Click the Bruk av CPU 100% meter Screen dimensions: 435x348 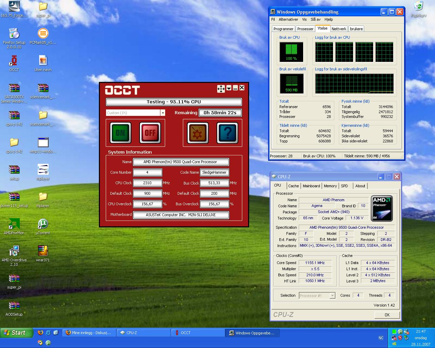(x=291, y=52)
